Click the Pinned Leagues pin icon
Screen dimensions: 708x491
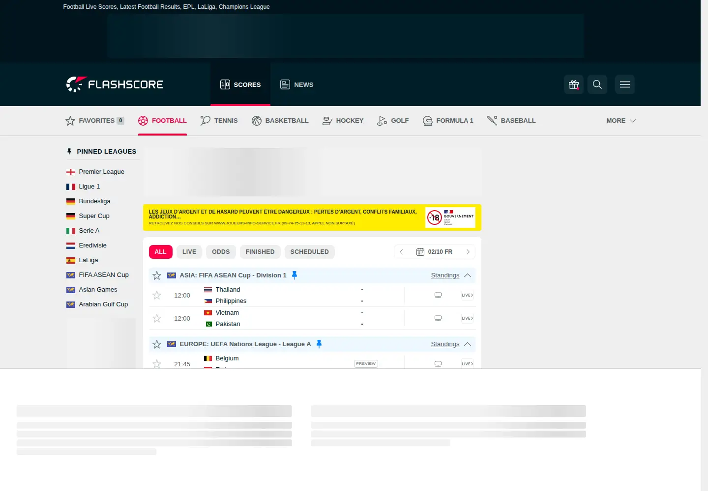point(69,152)
